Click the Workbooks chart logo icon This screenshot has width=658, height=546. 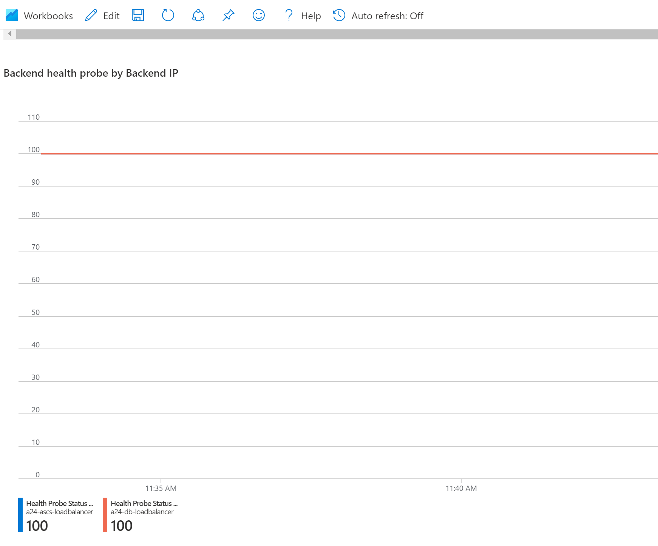(x=12, y=15)
